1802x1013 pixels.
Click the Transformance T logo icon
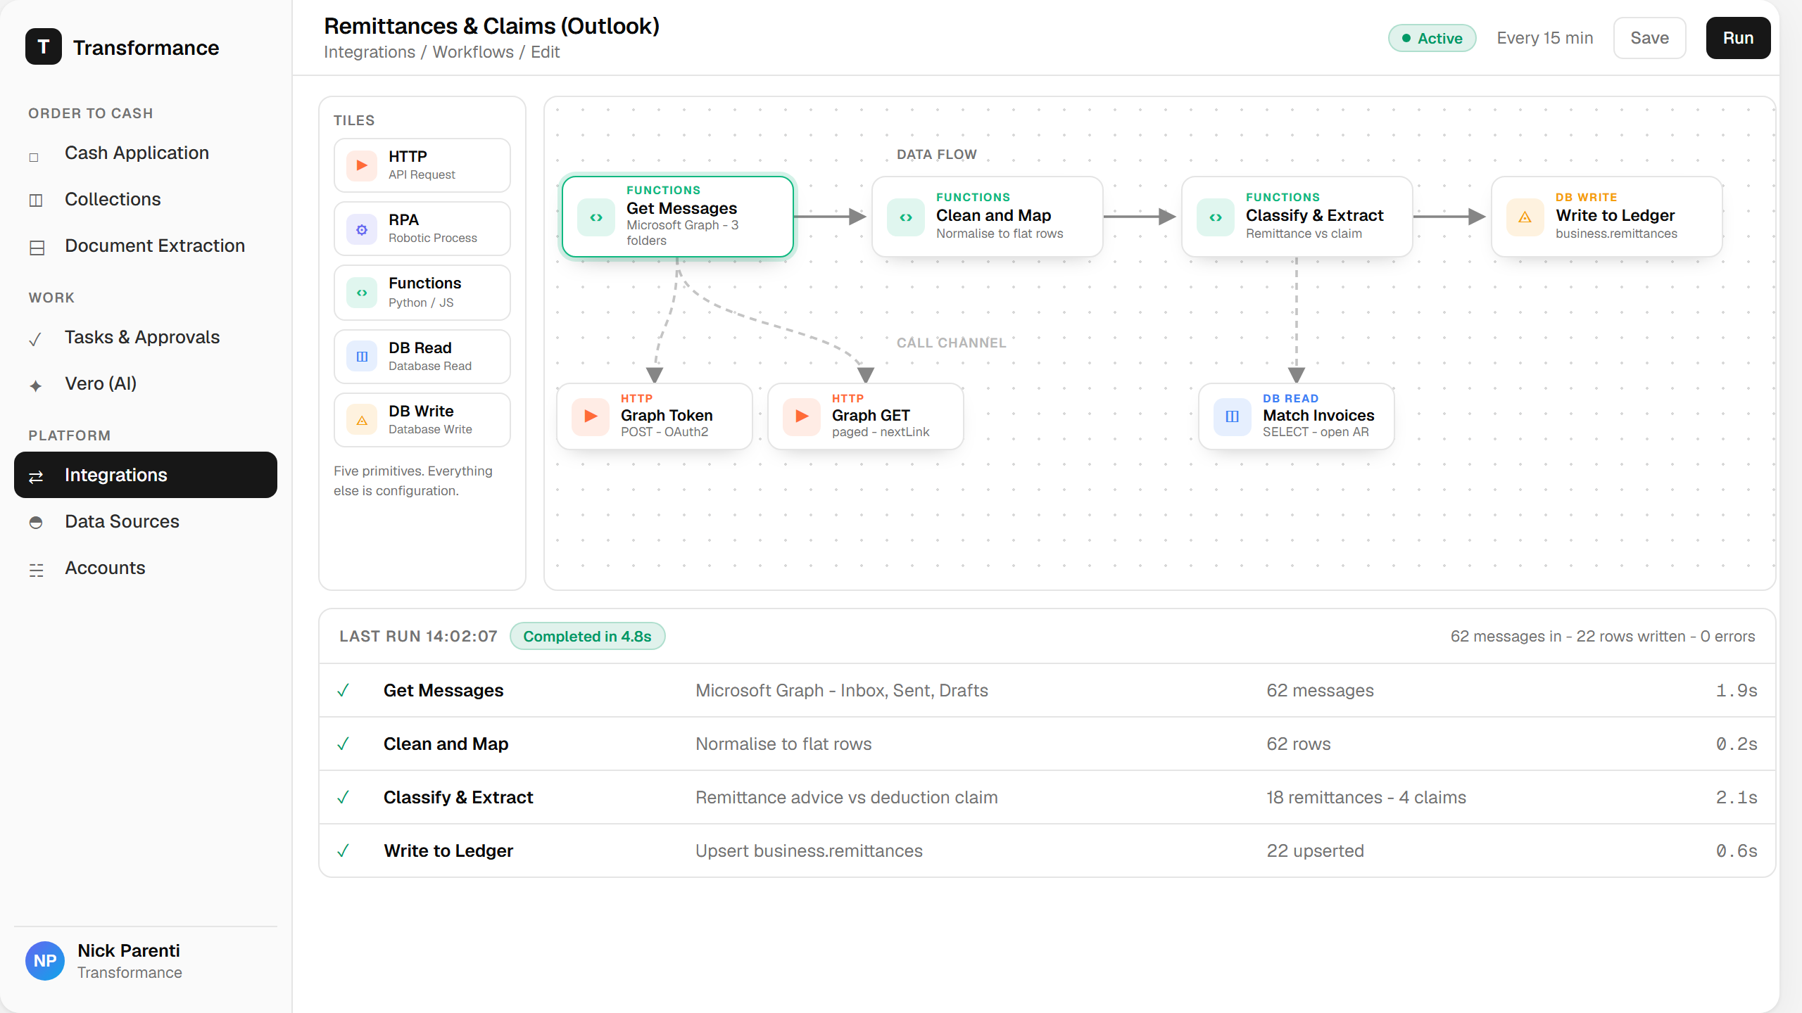click(44, 47)
